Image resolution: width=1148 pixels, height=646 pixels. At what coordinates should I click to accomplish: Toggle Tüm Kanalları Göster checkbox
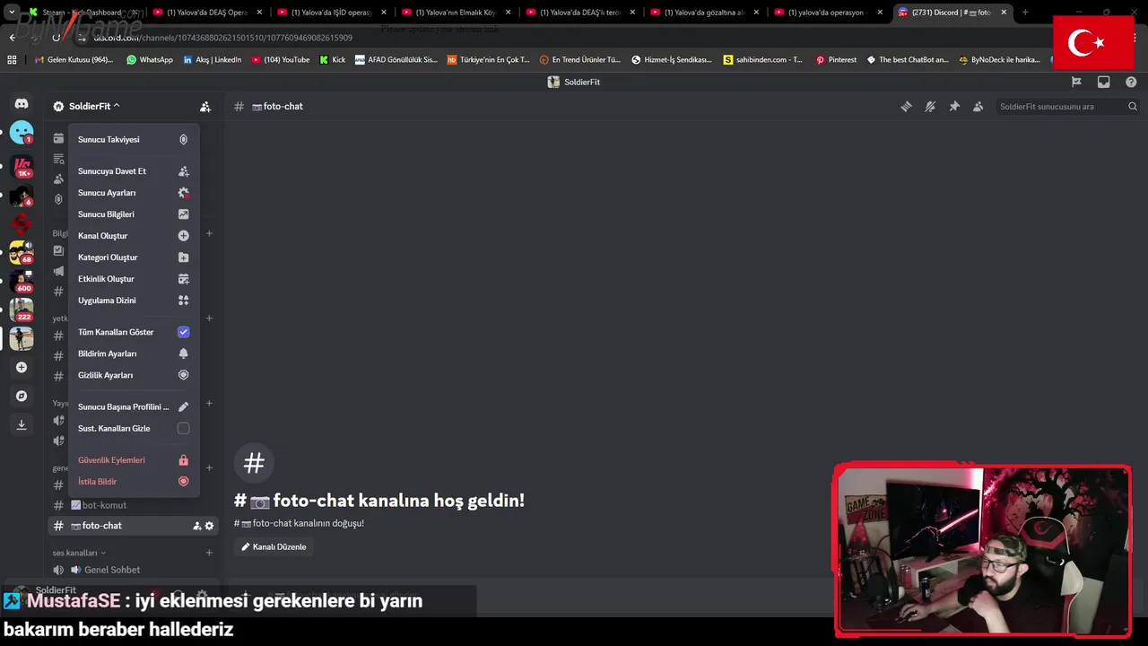[x=183, y=332]
